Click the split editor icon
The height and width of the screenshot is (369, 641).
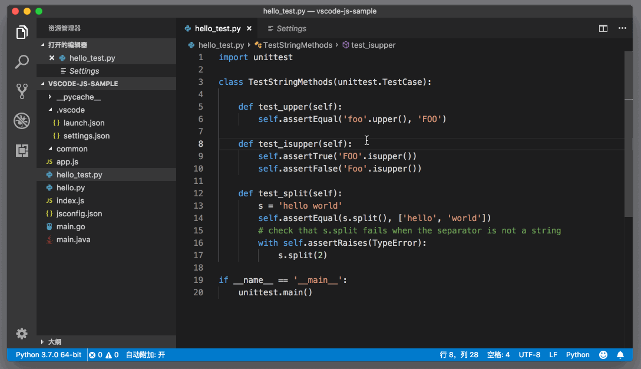point(602,28)
